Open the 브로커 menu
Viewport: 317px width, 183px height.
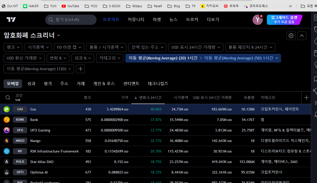tap(192, 19)
